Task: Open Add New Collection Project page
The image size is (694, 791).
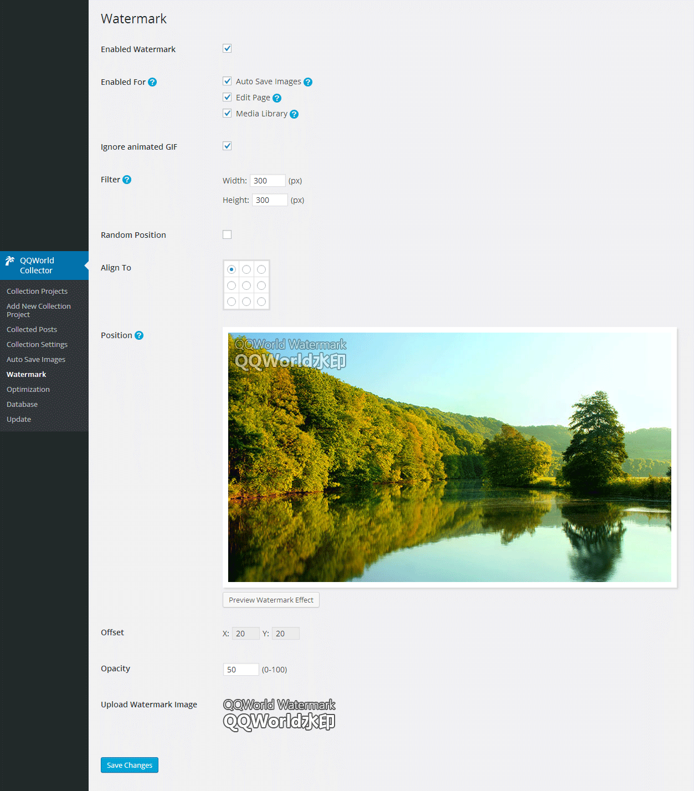Action: pyautogui.click(x=39, y=310)
